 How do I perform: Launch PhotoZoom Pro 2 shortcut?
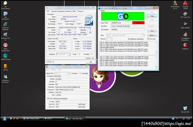(175, 5)
